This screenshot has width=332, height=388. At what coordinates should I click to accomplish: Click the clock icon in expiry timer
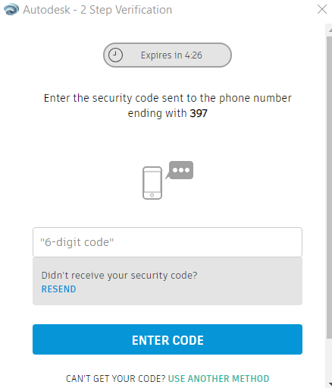pos(115,55)
